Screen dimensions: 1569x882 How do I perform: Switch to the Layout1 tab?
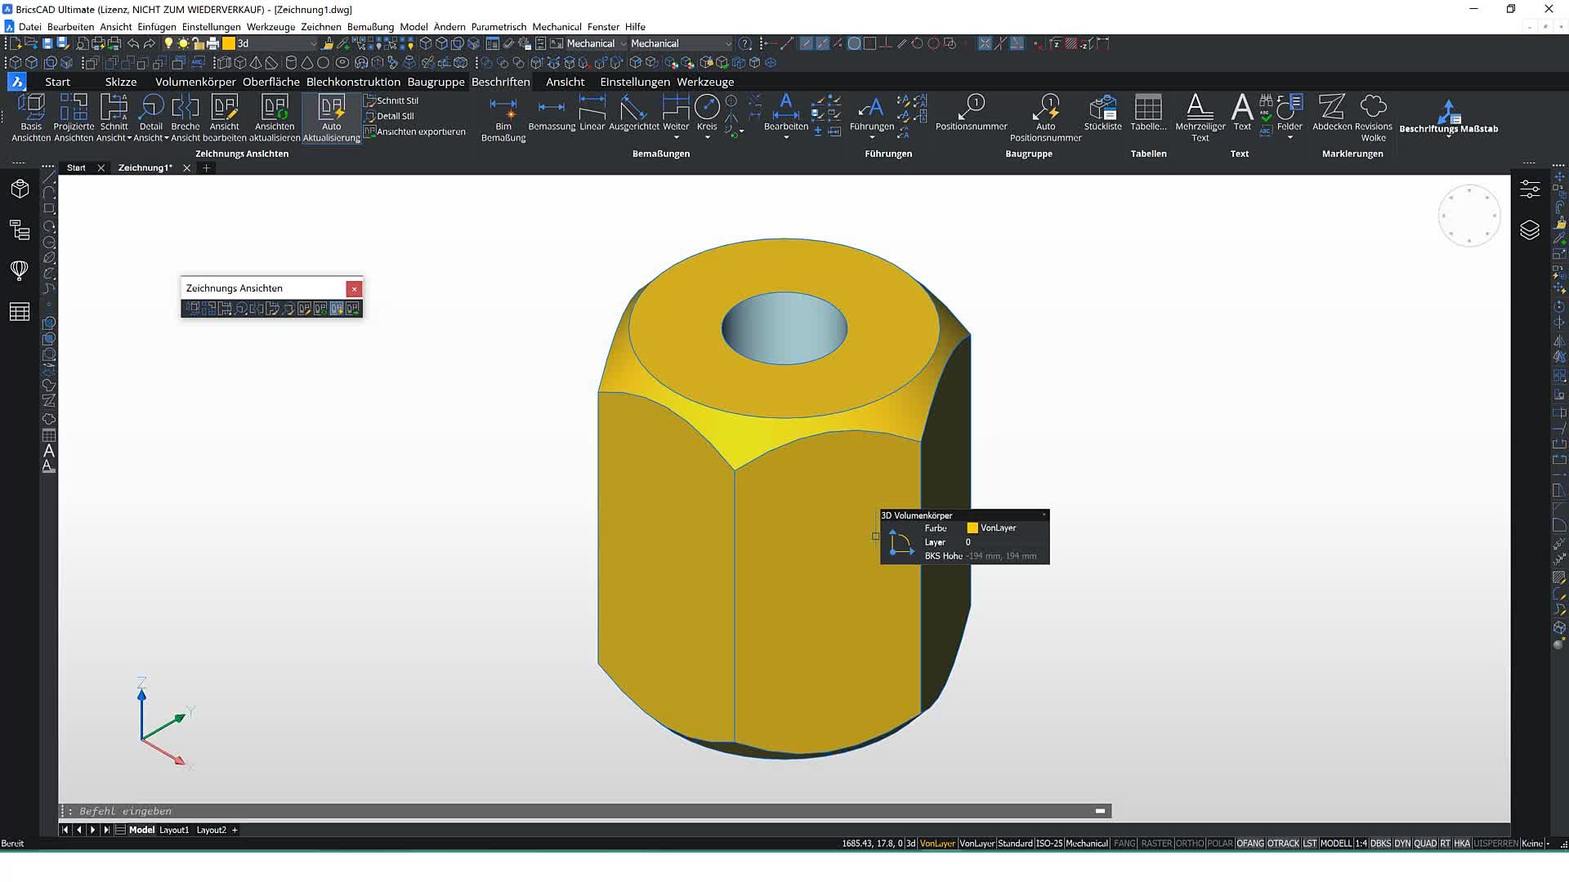174,830
